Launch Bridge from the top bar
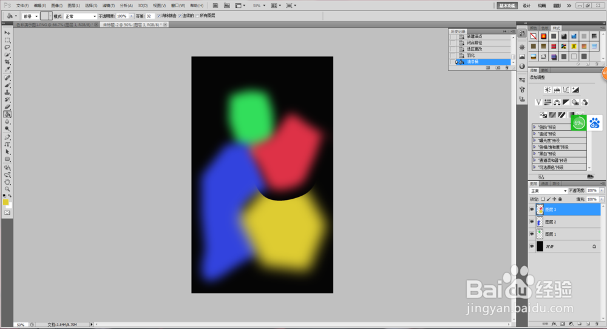 click(215, 5)
